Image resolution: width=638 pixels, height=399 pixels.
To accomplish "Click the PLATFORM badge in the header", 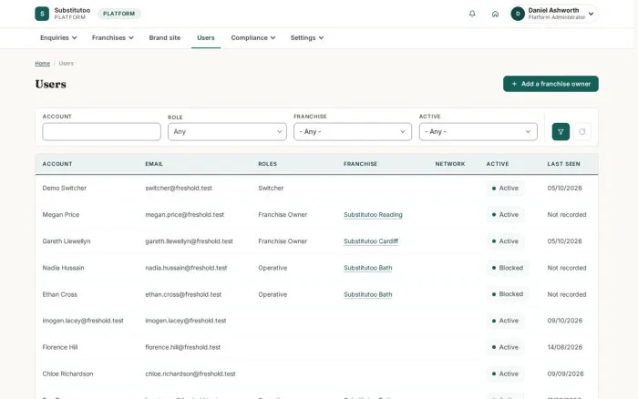I will [x=118, y=14].
